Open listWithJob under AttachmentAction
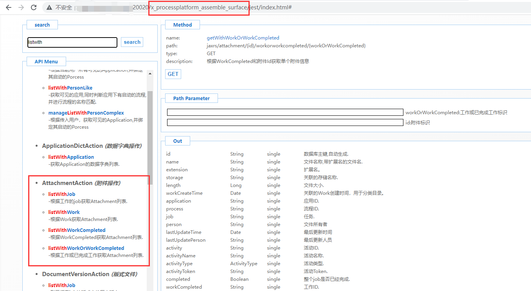The height and width of the screenshot is (291, 531). click(x=61, y=194)
